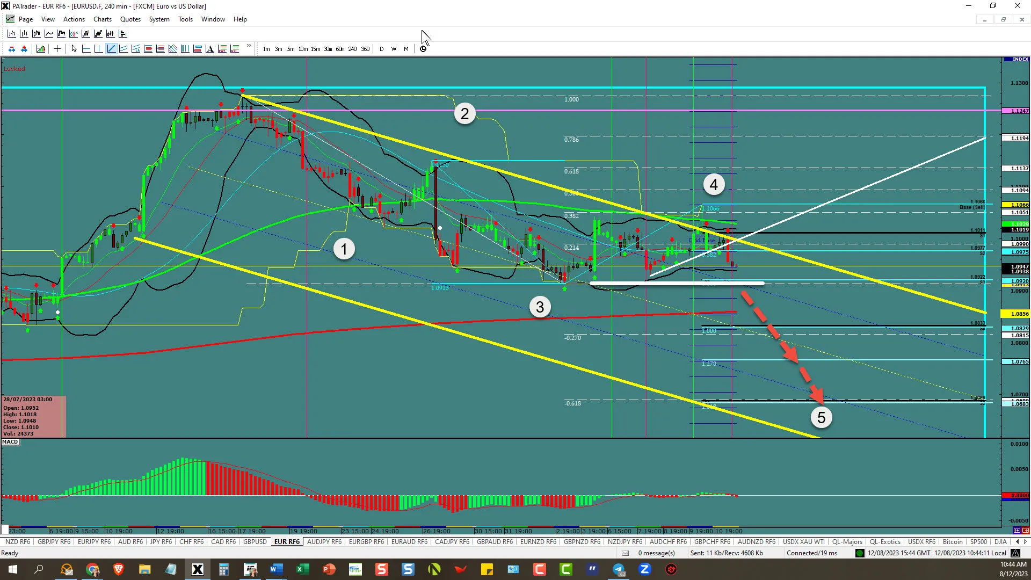
Task: Click the yellow 1.0856 price label
Action: [x=1016, y=314]
